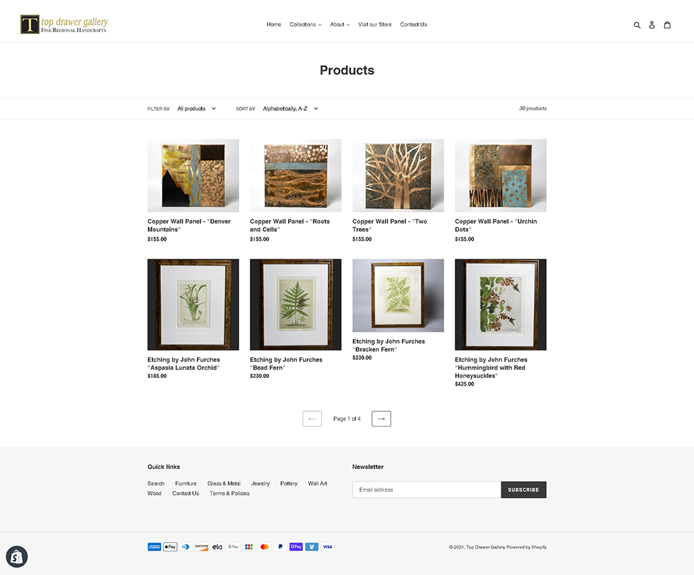Open the Jewelry quick link
This screenshot has height=575, width=694.
tap(260, 483)
